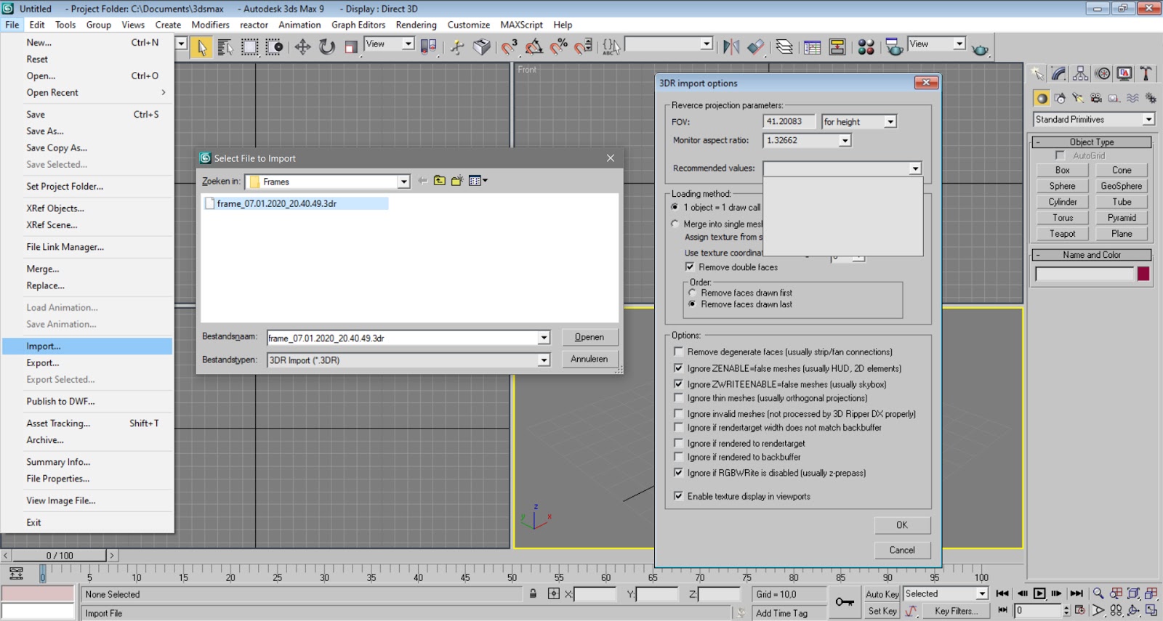Viewport: 1163px width, 621px height.
Task: Collapse the Recommended values dropdown
Action: [915, 169]
